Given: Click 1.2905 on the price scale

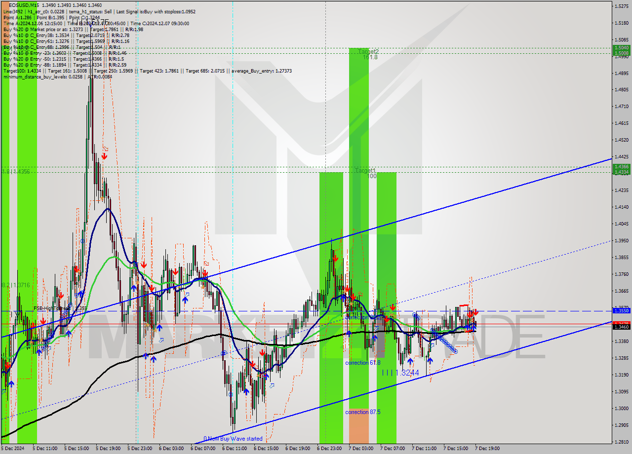Looking at the screenshot, I should point(621,425).
